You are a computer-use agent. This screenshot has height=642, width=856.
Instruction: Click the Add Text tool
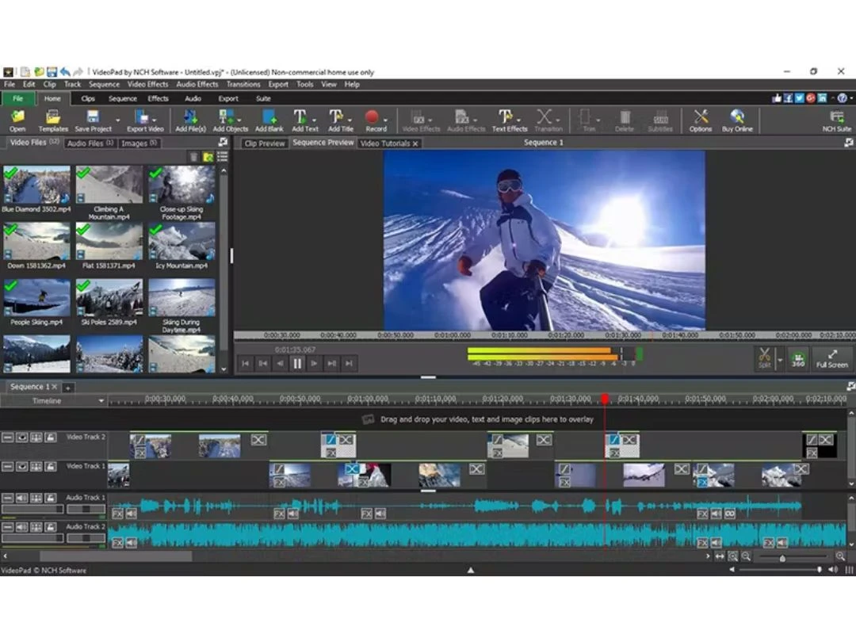coord(302,119)
